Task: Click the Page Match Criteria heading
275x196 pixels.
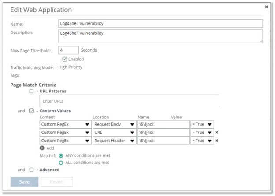Action: (x=33, y=85)
